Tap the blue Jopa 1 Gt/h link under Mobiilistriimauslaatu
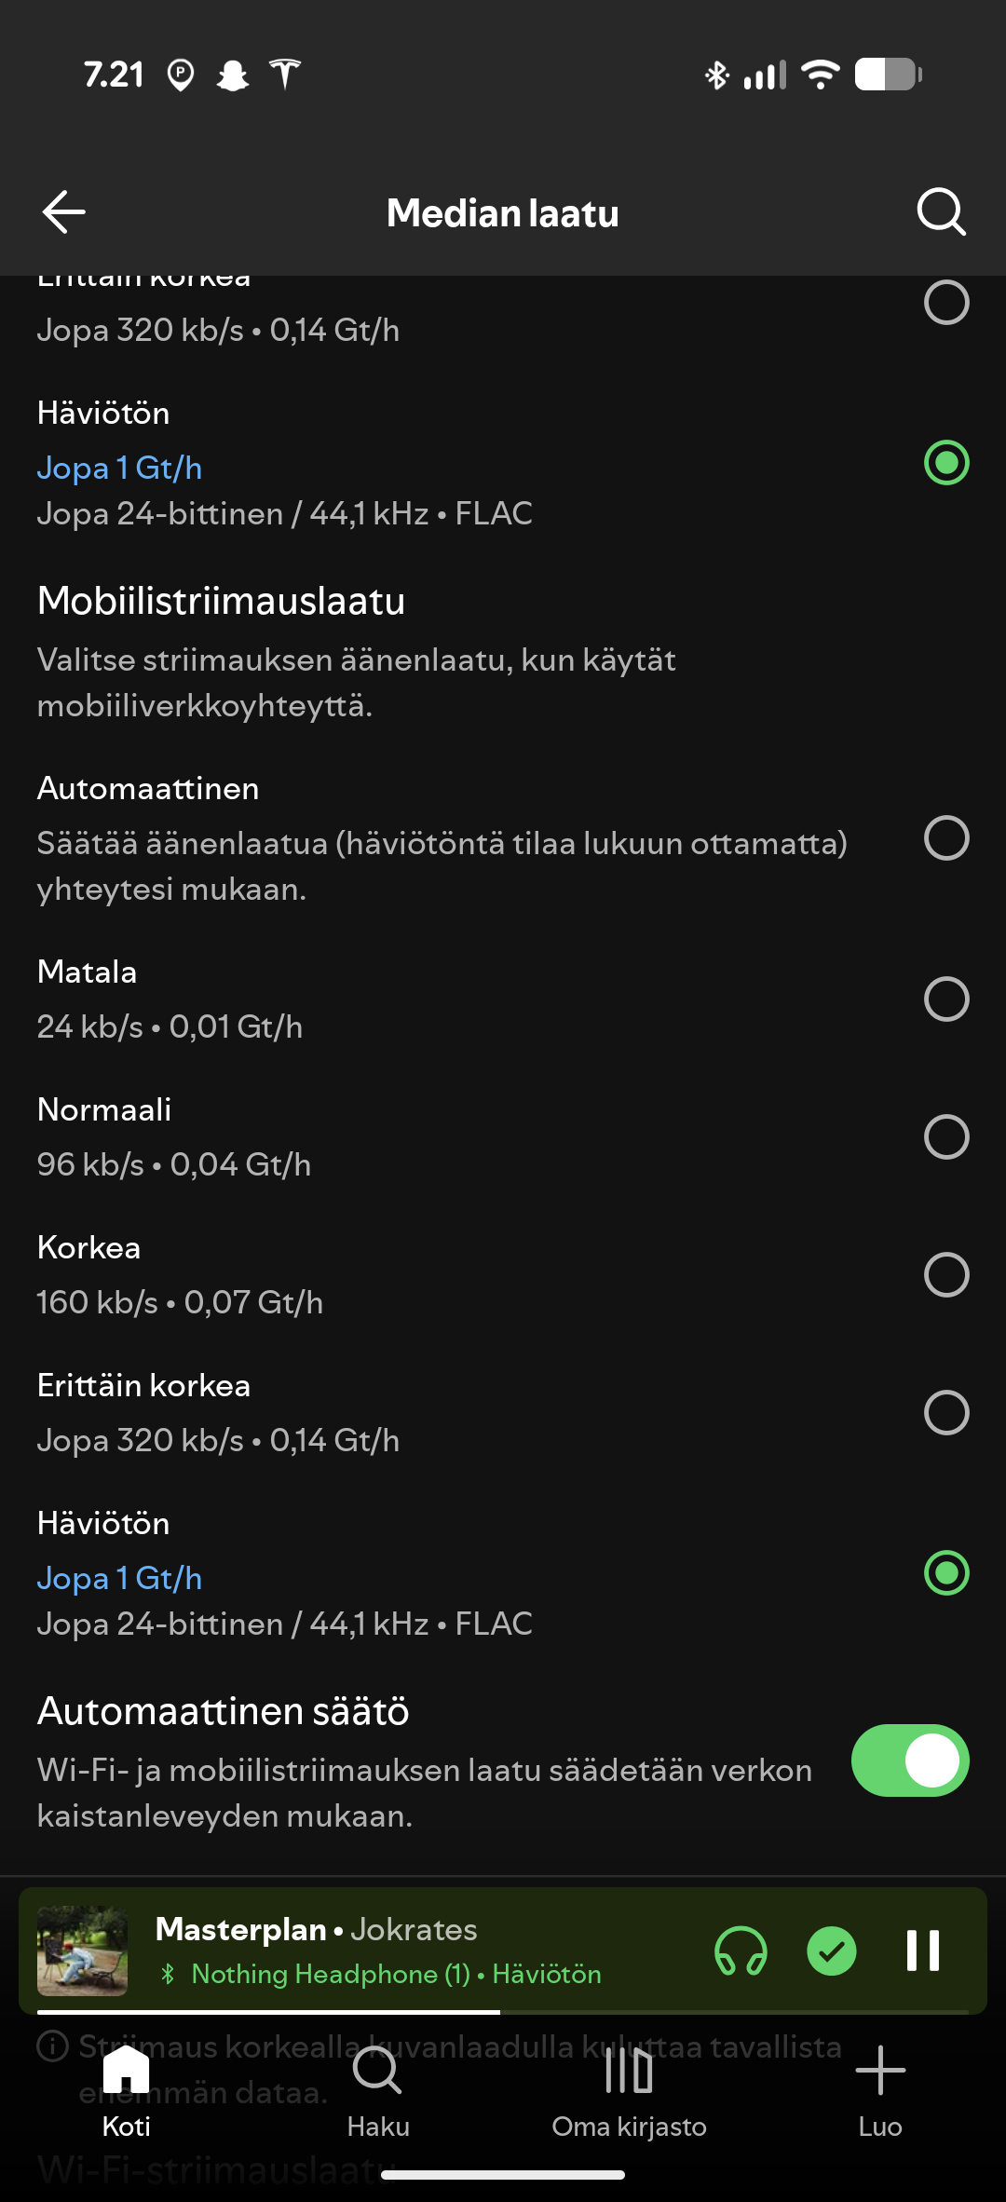This screenshot has width=1006, height=2202. click(x=119, y=1578)
